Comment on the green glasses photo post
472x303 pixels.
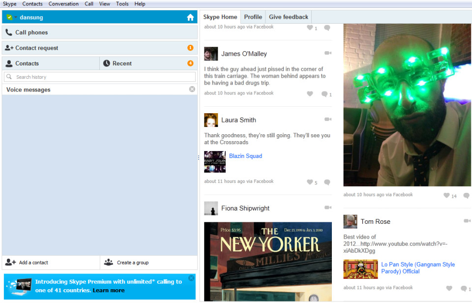coord(467,196)
